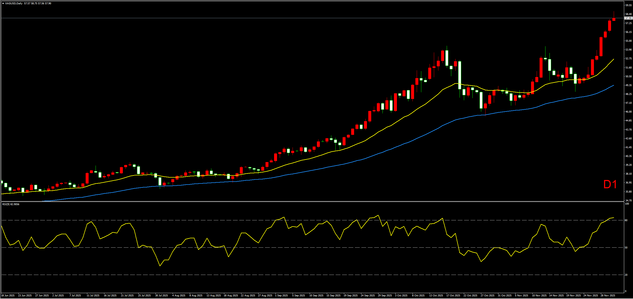Click the red D1 timeframe label
Viewport: 633px width, 299px height.
610,185
